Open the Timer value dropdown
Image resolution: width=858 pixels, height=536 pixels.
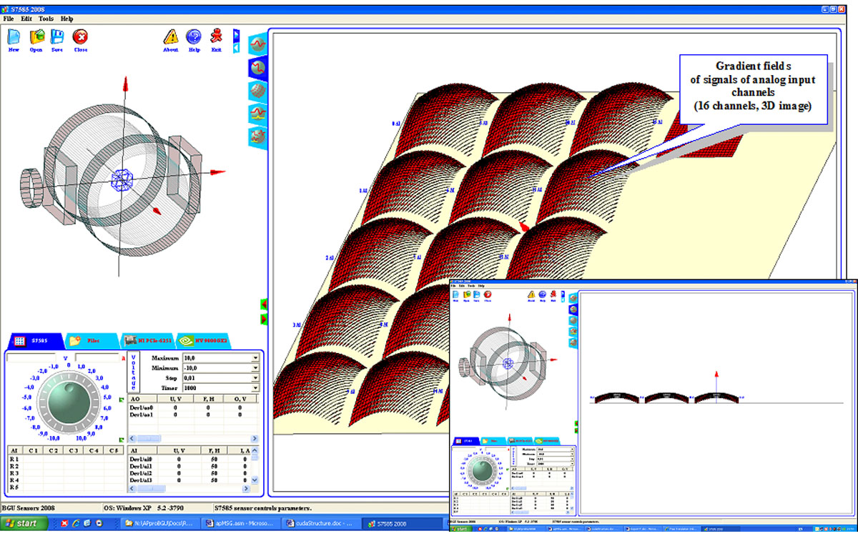(255, 387)
